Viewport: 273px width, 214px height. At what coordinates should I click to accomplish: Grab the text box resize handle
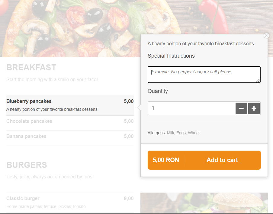258,81
